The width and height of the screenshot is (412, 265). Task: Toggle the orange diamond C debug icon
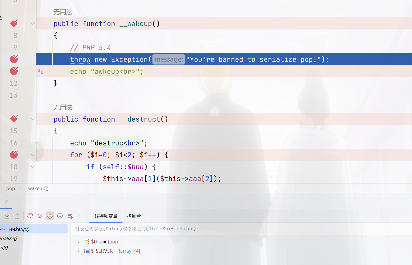pos(50,216)
